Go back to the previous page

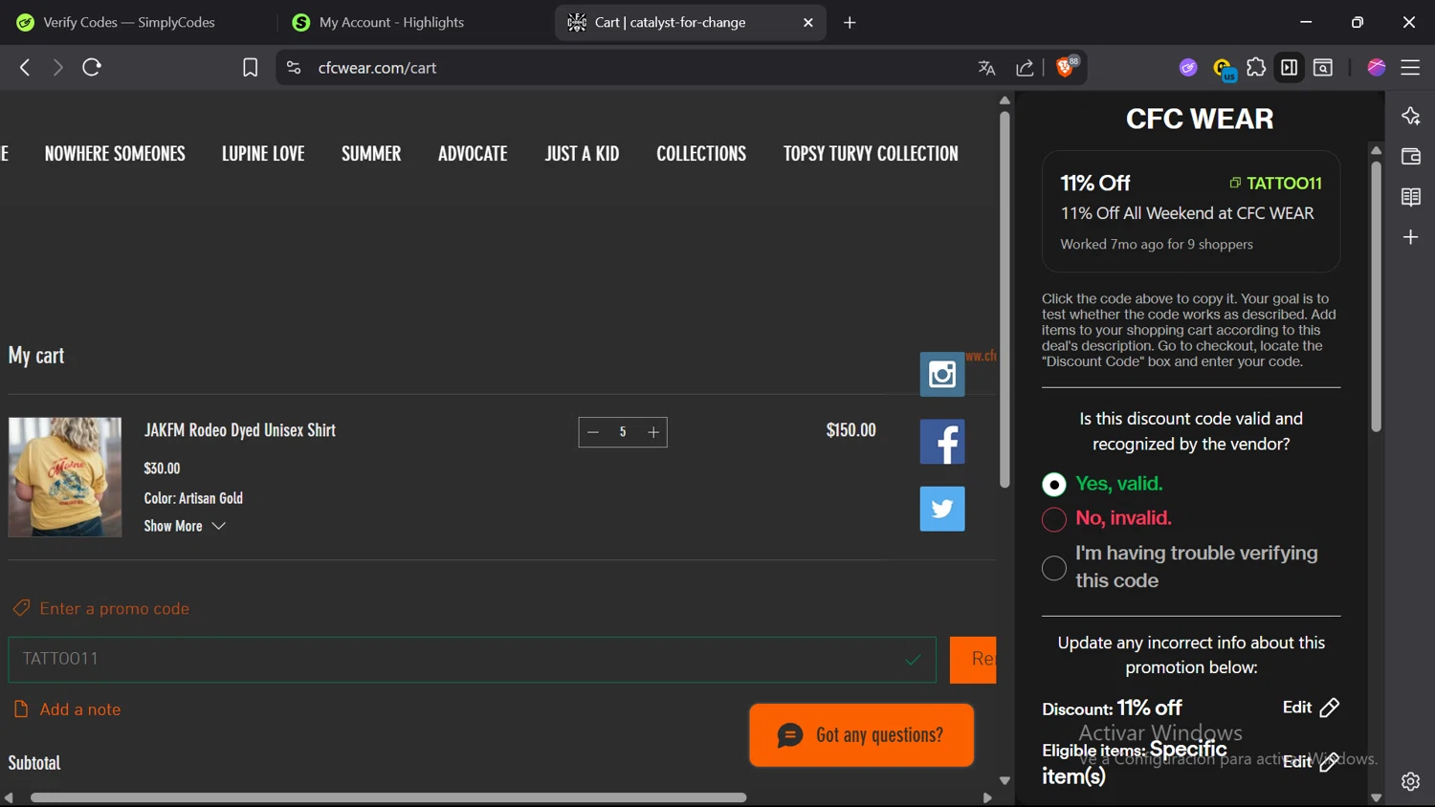tap(25, 68)
